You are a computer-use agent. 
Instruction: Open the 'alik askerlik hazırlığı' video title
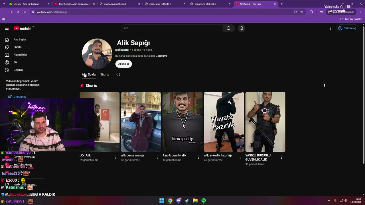pos(218,155)
